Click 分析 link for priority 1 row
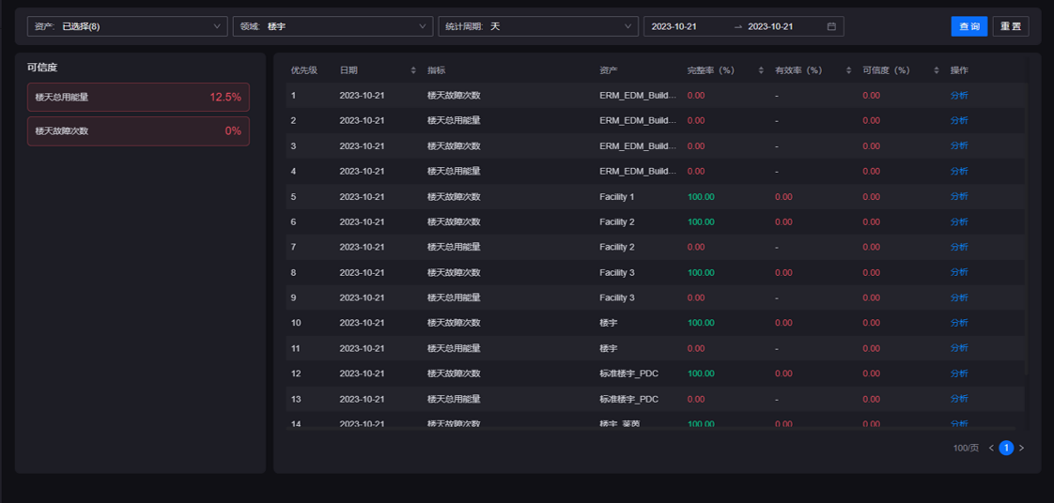The image size is (1054, 503). (x=958, y=96)
